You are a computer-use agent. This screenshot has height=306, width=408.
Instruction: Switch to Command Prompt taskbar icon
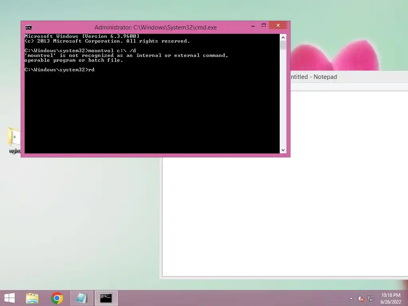pos(106,298)
